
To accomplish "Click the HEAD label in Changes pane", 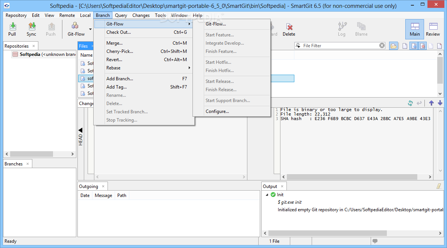I will pyautogui.click(x=80, y=139).
